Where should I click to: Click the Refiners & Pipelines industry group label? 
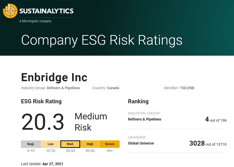point(63,88)
